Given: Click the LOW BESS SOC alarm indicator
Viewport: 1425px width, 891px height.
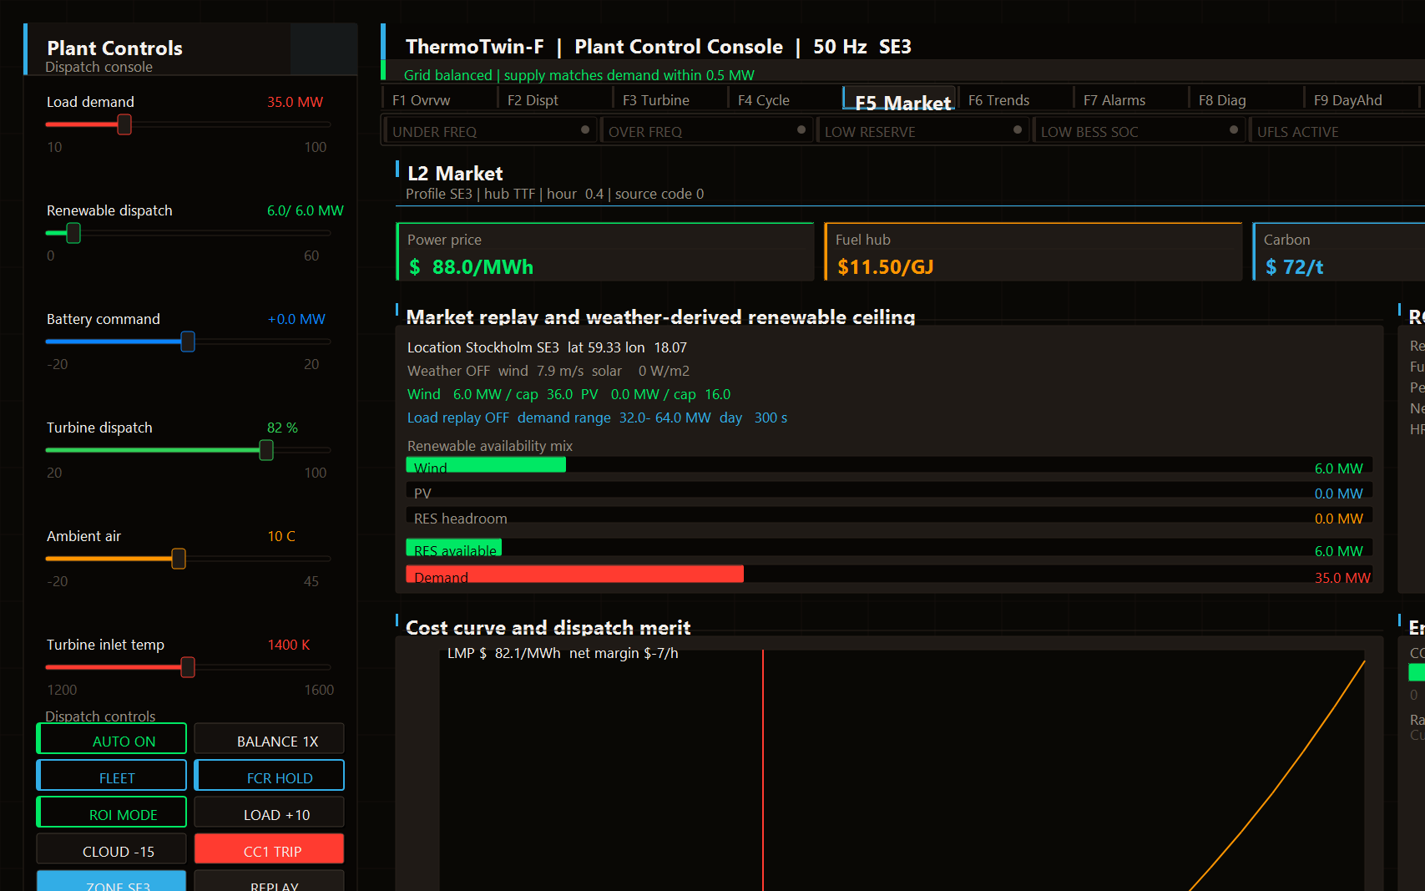Looking at the screenshot, I should [x=1139, y=130].
